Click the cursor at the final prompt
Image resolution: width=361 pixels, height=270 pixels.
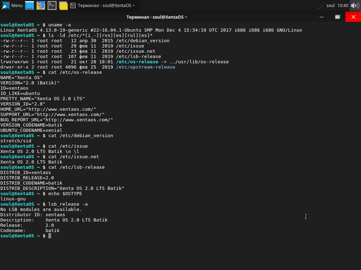50,236
